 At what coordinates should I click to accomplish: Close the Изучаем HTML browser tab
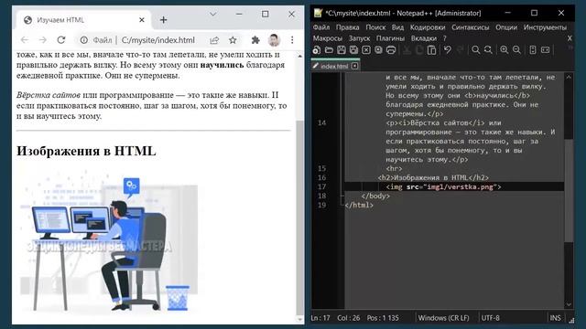coord(142,20)
